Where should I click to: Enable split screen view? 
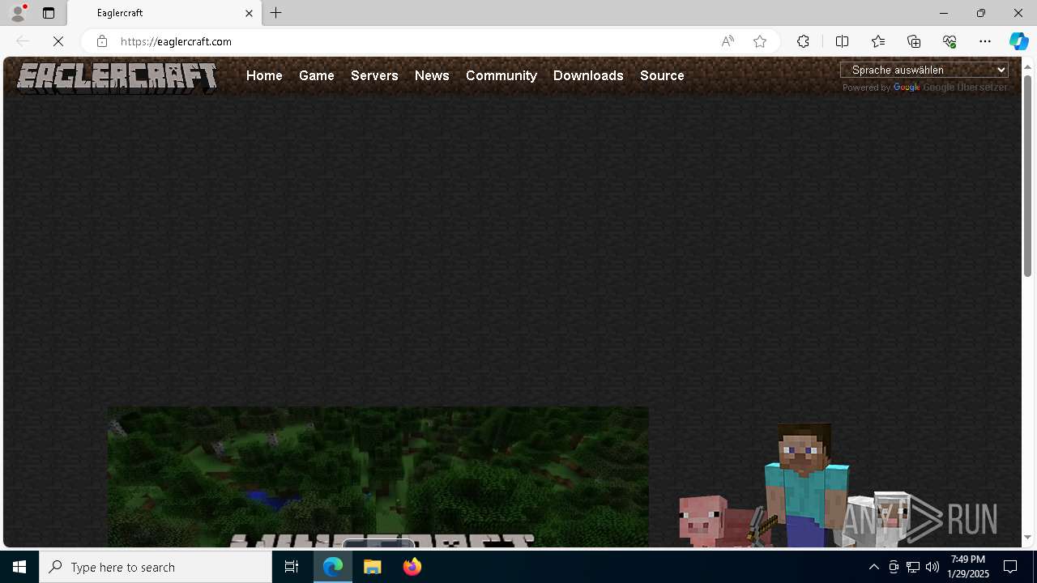(x=842, y=41)
